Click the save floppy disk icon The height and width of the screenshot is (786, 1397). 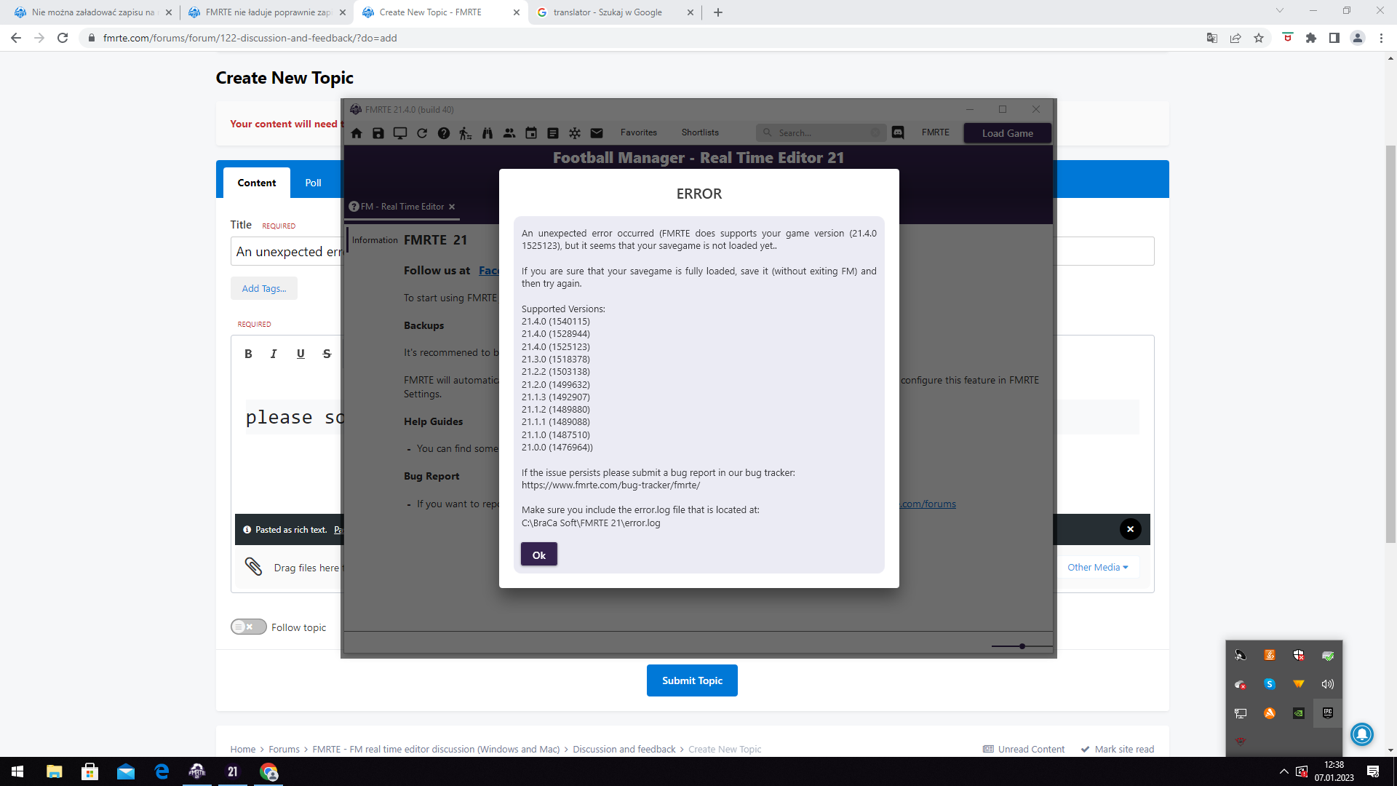click(378, 133)
